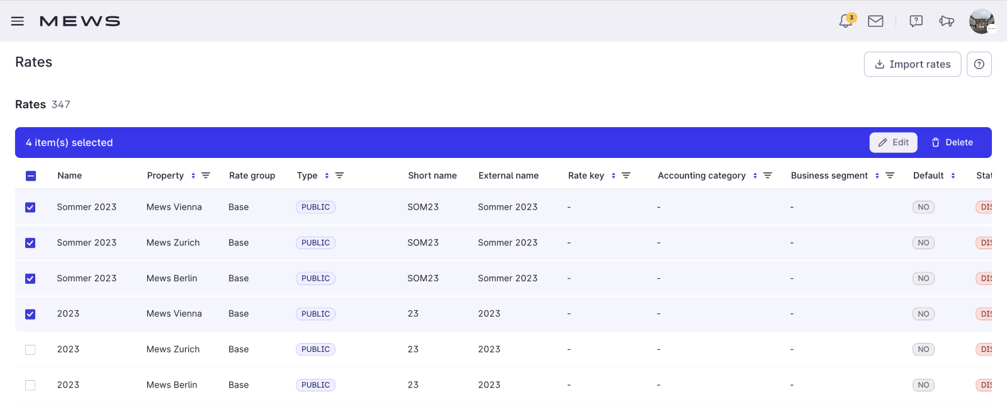Click the 4 item(s) selected label

pos(69,143)
